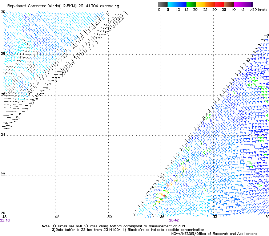Click the latitude label '24'

coord(3,134)
